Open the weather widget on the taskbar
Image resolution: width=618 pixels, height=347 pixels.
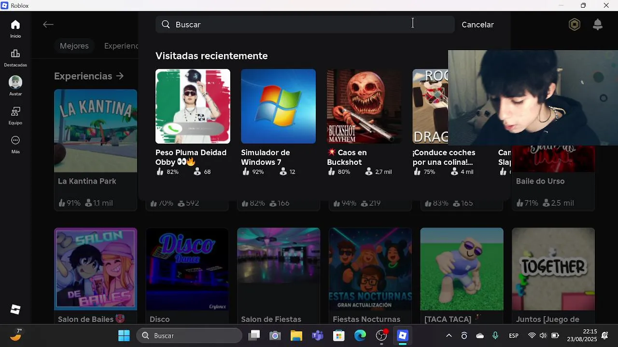[x=16, y=334]
